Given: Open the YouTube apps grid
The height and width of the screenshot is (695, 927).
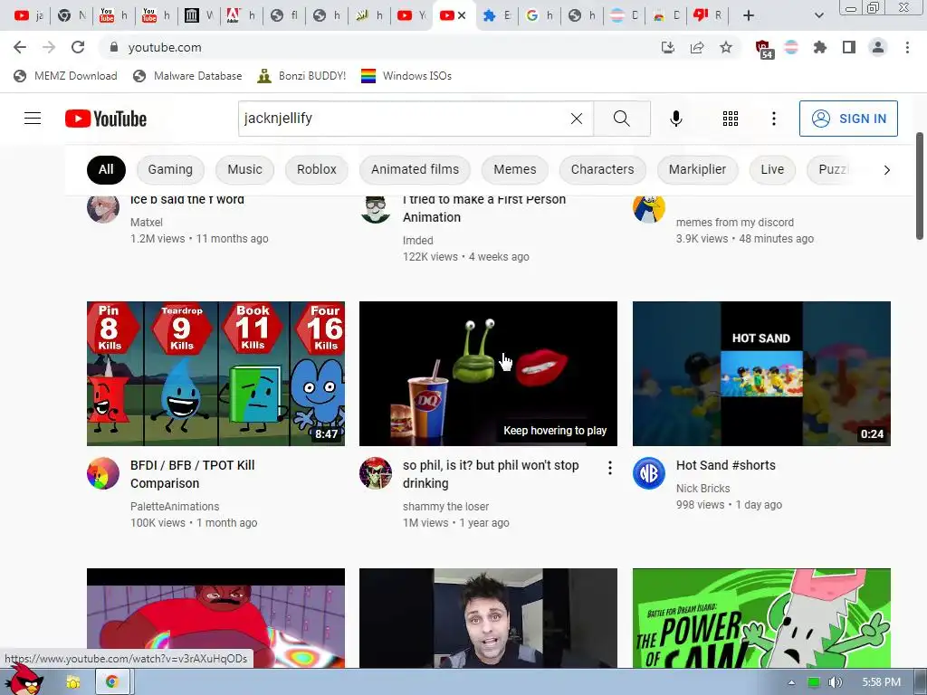Looking at the screenshot, I should (x=731, y=119).
